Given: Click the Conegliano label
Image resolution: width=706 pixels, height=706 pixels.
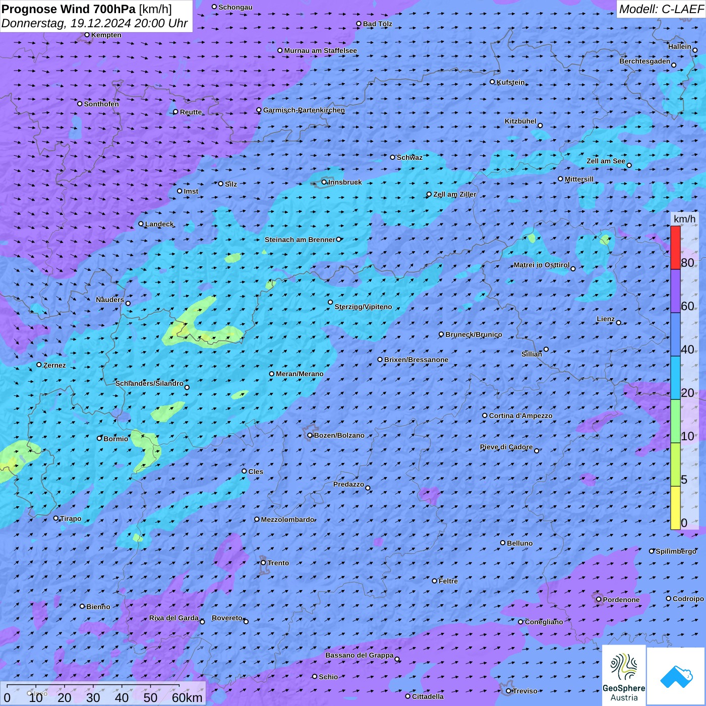Looking at the screenshot, I should [544, 622].
